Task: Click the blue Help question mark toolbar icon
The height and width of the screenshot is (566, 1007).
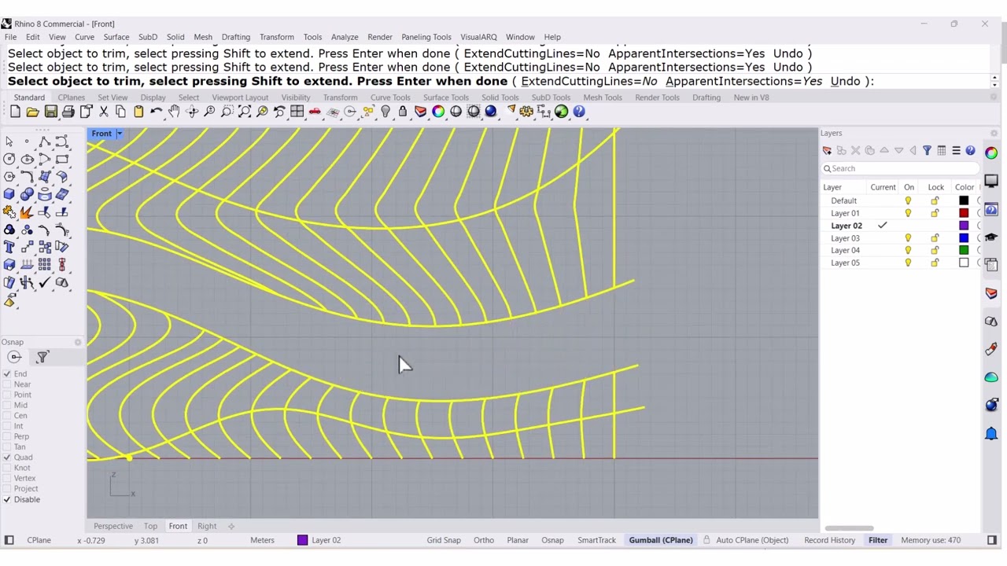Action: pyautogui.click(x=579, y=112)
